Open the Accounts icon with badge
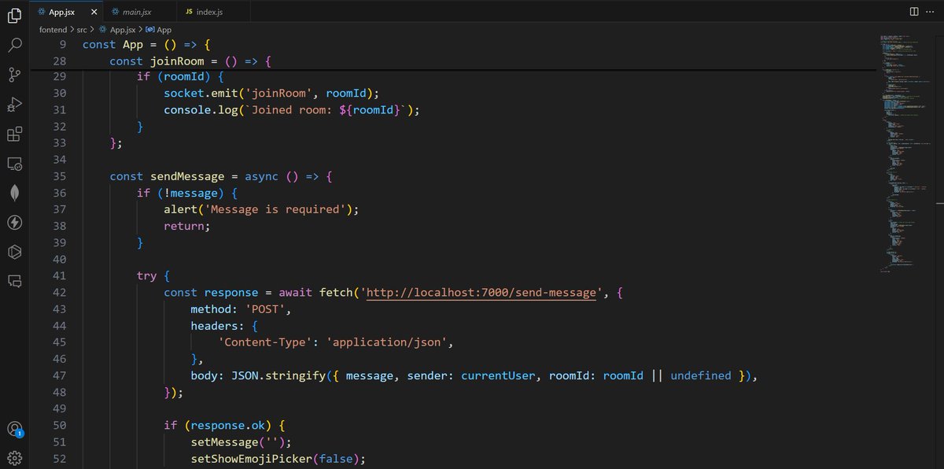 pyautogui.click(x=14, y=429)
